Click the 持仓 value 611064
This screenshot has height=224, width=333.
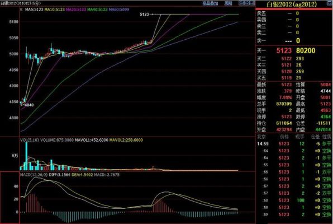click(x=284, y=123)
